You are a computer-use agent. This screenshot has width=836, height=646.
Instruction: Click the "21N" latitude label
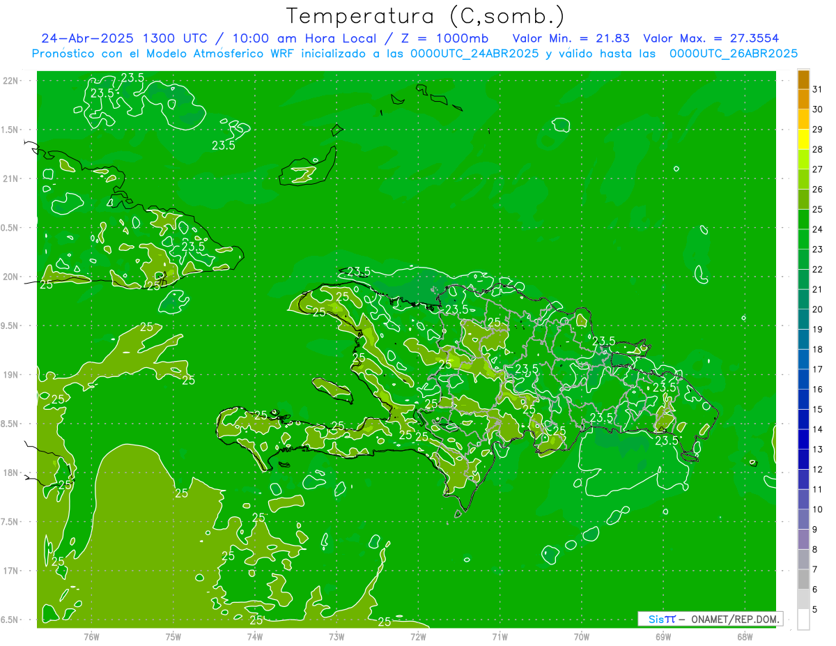pos(12,179)
